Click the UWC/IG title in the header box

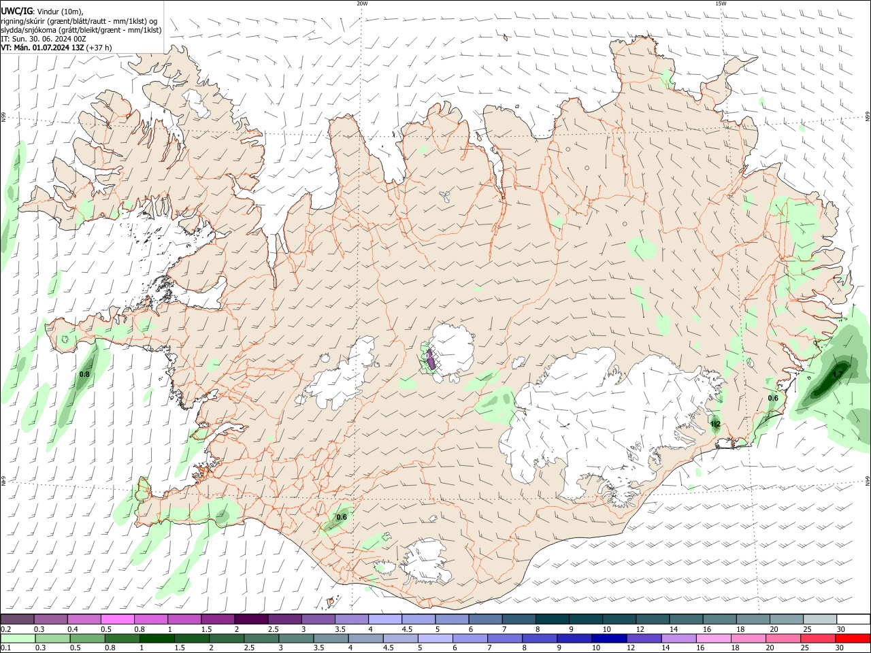[x=16, y=12]
